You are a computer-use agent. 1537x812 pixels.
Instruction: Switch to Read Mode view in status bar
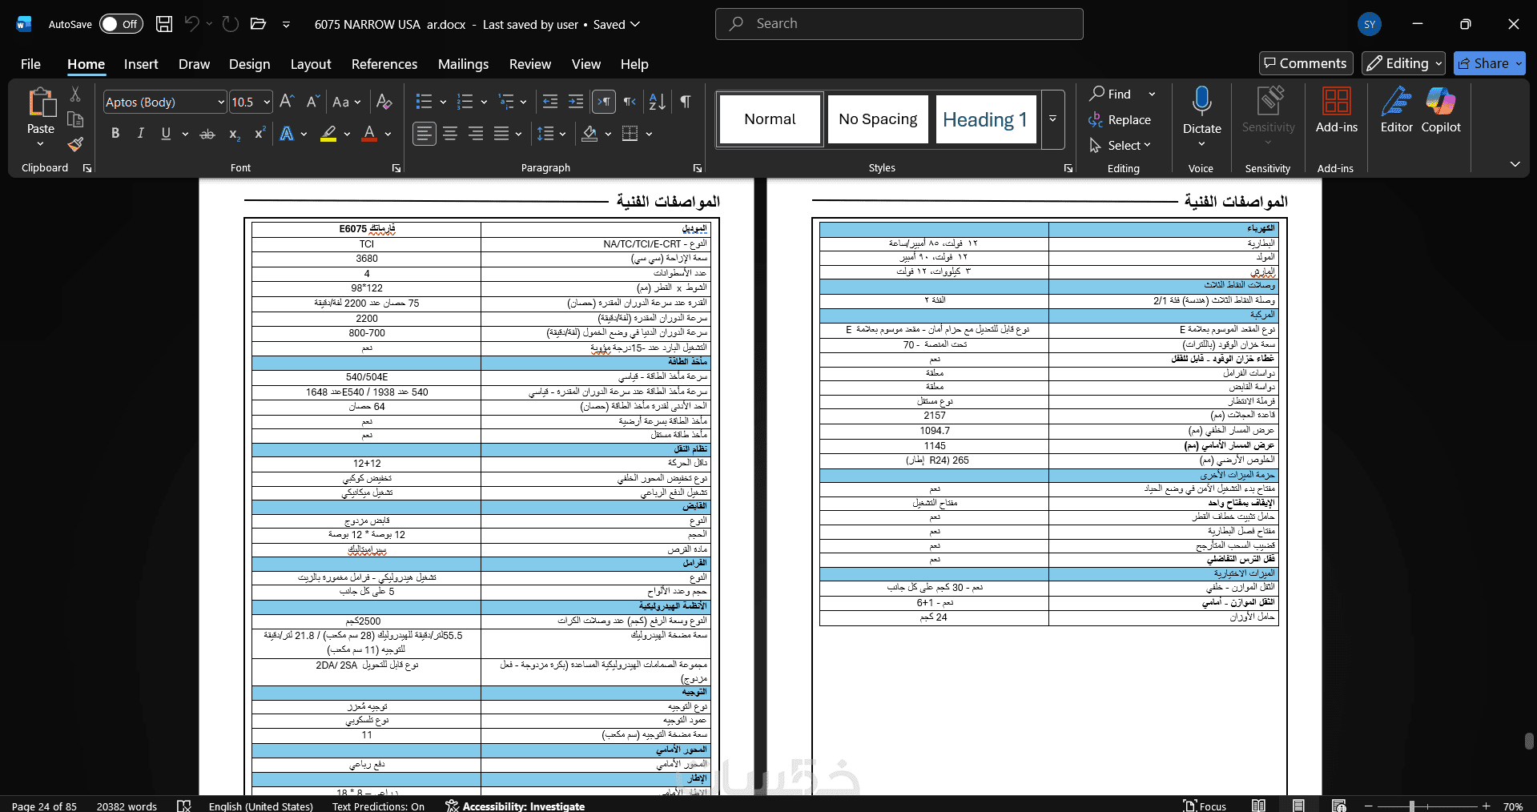click(1259, 806)
